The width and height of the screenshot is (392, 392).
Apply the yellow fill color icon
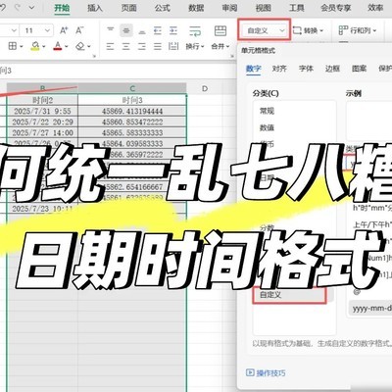coord(35,46)
